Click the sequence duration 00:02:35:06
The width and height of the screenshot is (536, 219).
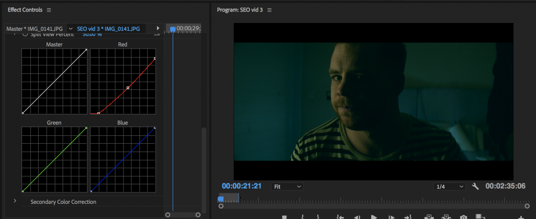click(x=505, y=186)
